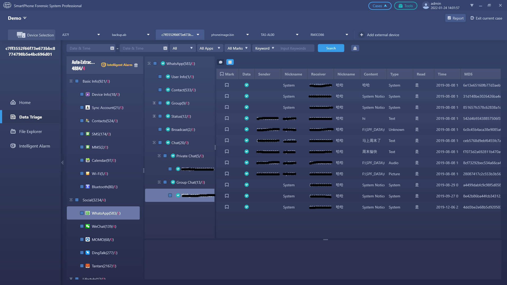This screenshot has height=285, width=507.
Task: Switch to the phoneimage.bin tab
Action: coord(230,35)
